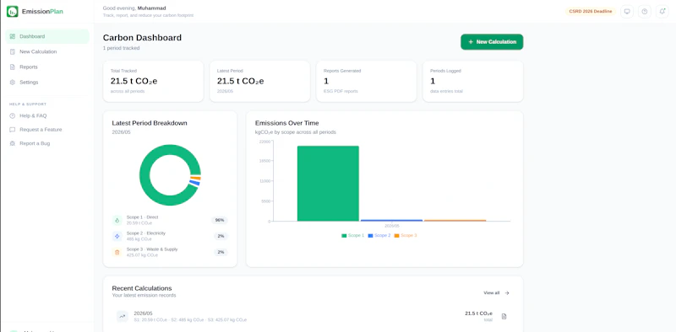The width and height of the screenshot is (676, 332).
Task: Go to Reports in sidebar
Action: [47, 67]
